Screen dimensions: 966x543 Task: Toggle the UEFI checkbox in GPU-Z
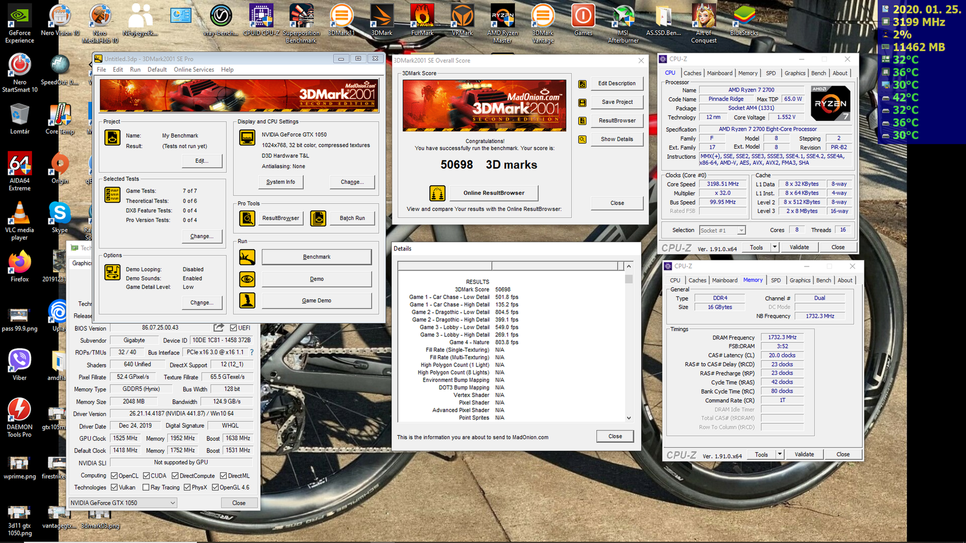[233, 328]
